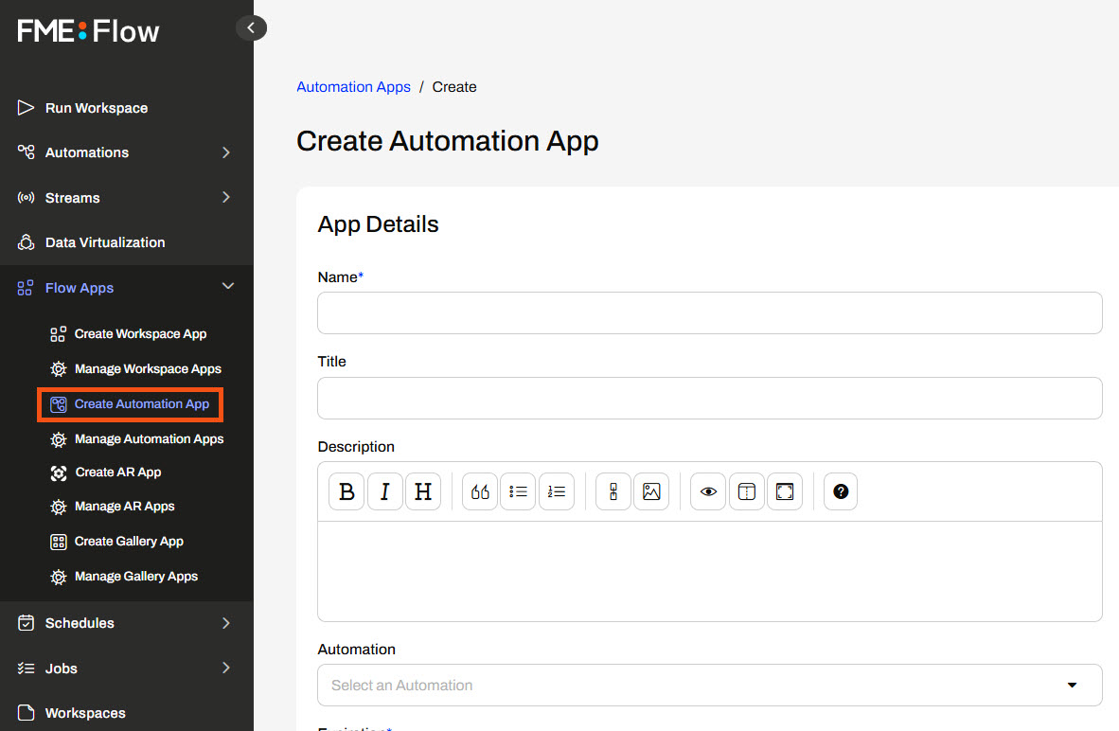Insert a link in the description editor

pos(613,491)
